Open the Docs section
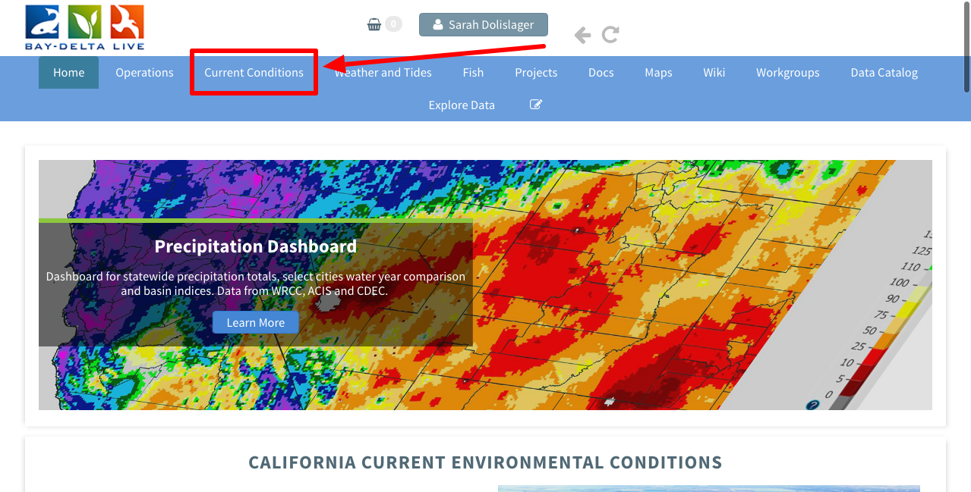Image resolution: width=971 pixels, height=492 pixels. (601, 73)
